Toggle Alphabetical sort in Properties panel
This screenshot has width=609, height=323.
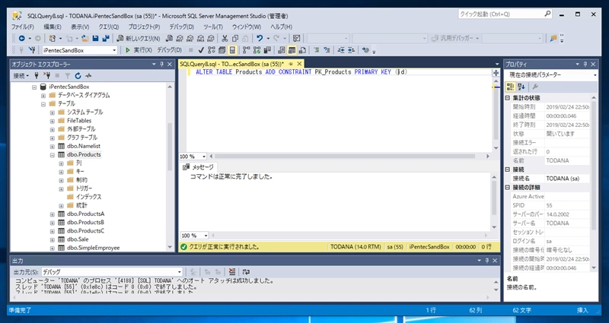(521, 87)
